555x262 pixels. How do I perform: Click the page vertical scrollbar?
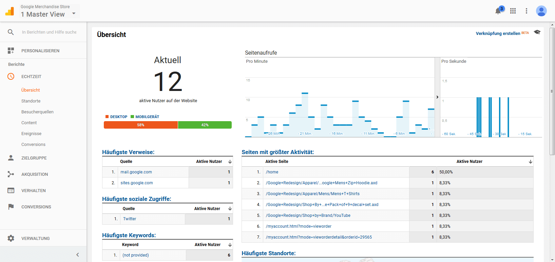[552, 91]
